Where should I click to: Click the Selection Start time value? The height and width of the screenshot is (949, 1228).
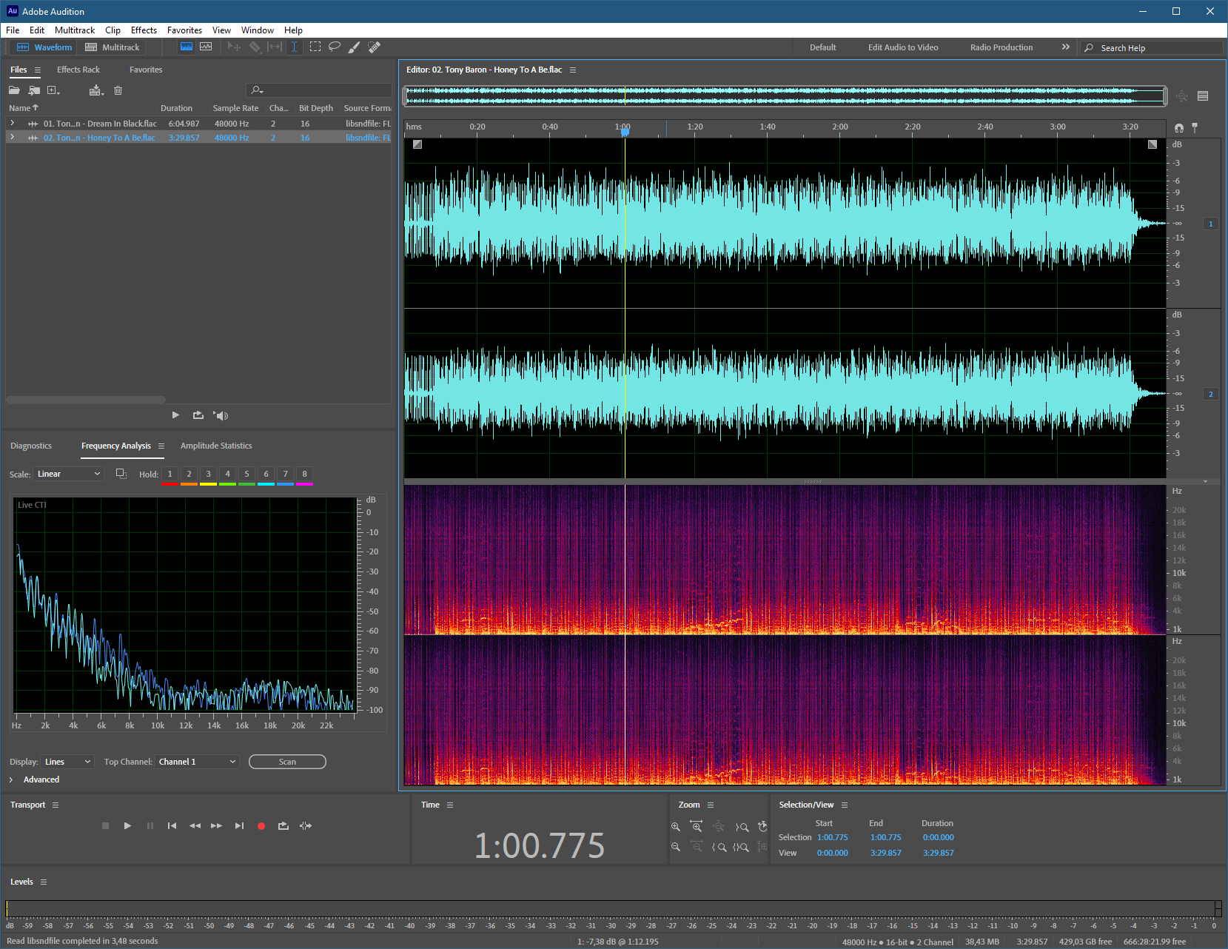tap(833, 837)
